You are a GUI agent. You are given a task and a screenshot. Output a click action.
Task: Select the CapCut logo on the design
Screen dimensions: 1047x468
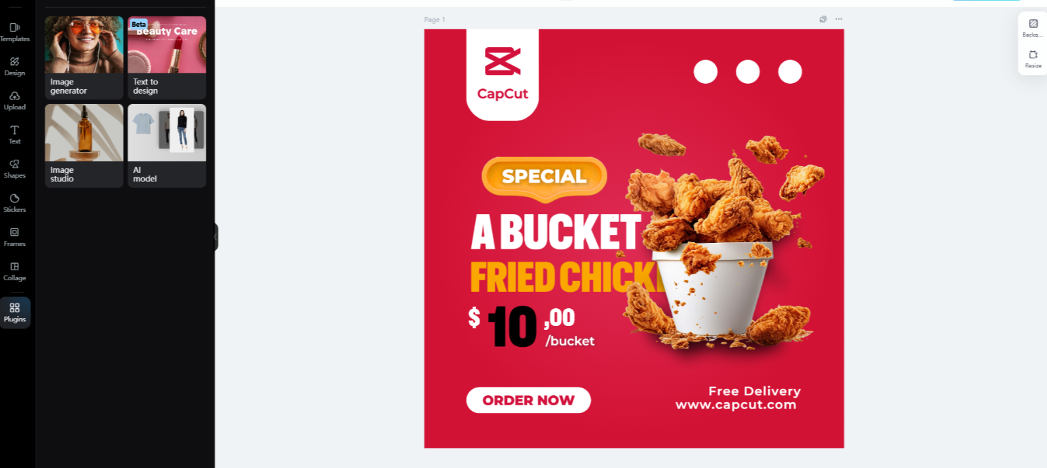(x=503, y=74)
